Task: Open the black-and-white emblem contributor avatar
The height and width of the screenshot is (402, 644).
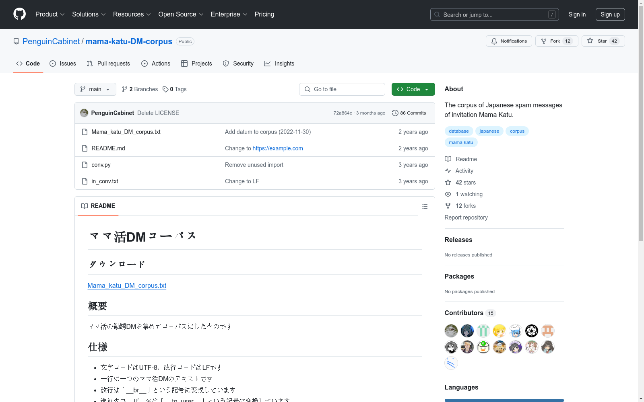Action: coord(532,331)
